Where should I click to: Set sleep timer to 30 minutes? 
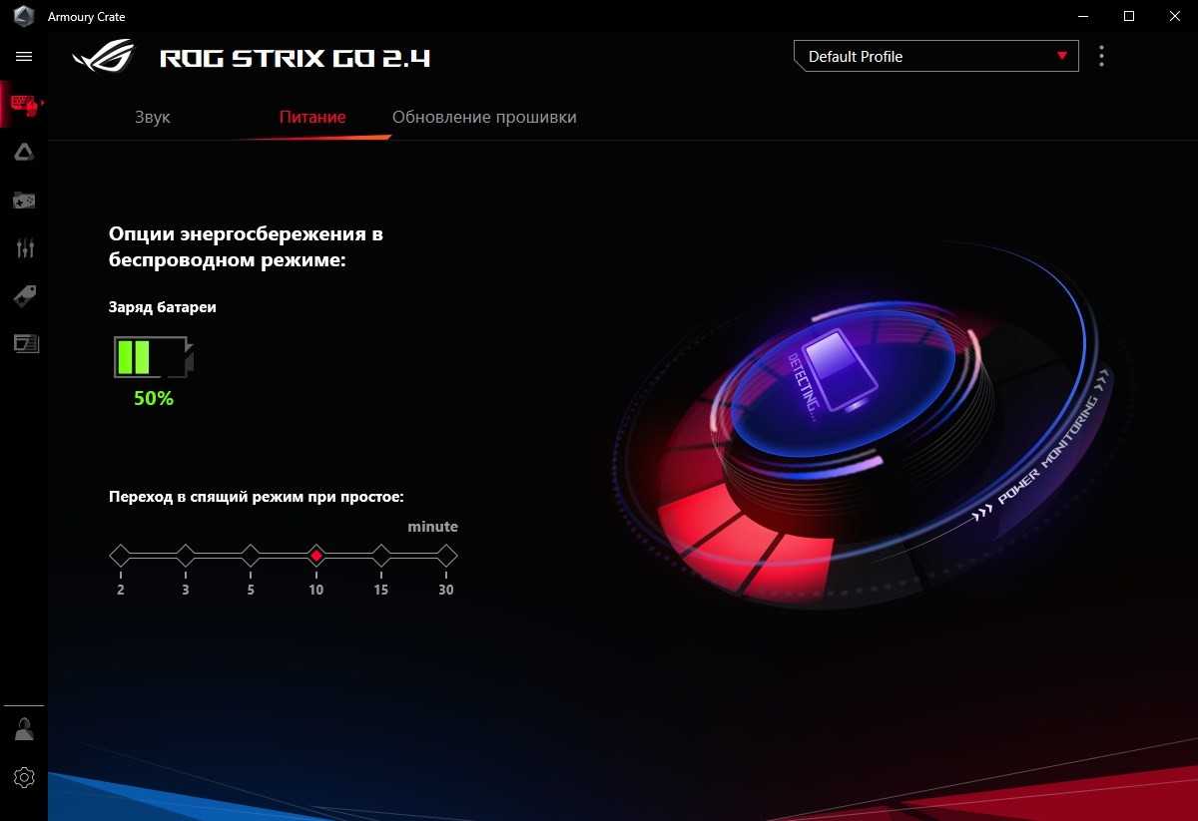pos(446,556)
